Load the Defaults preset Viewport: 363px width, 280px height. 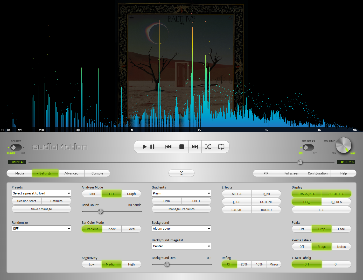pyautogui.click(x=57, y=201)
